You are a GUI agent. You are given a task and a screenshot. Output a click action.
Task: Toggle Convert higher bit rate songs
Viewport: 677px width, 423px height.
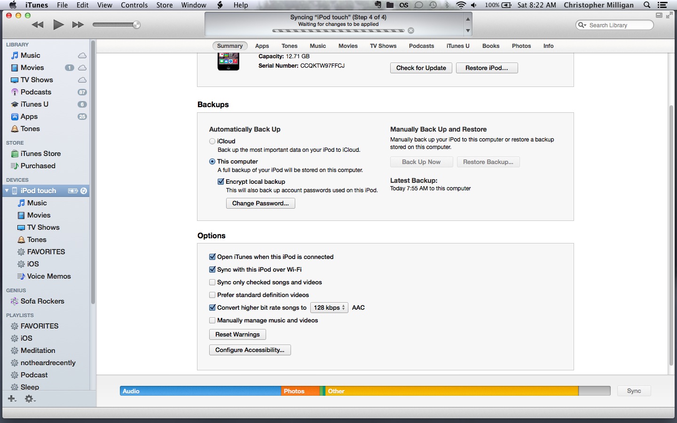212,307
